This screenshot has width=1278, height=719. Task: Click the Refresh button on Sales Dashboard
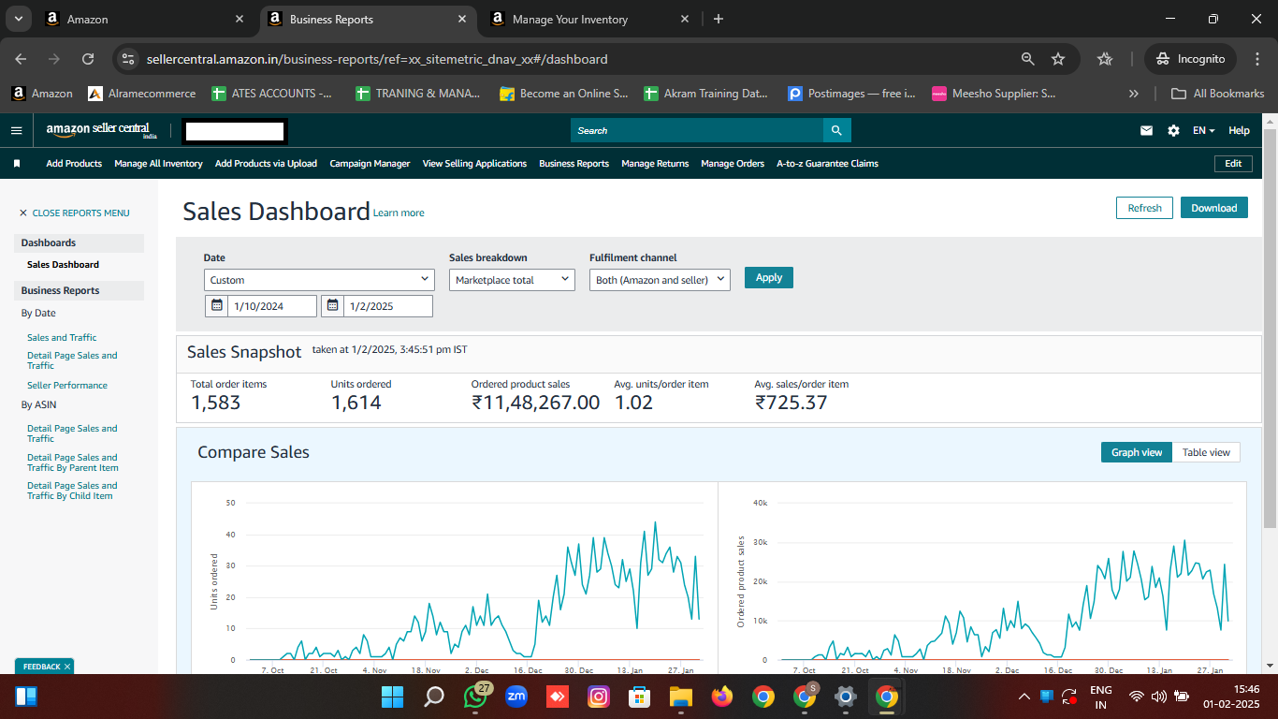[x=1144, y=208]
